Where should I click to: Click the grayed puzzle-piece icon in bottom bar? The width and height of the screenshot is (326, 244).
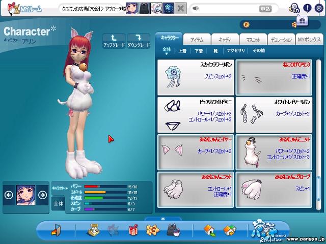coord(113,230)
